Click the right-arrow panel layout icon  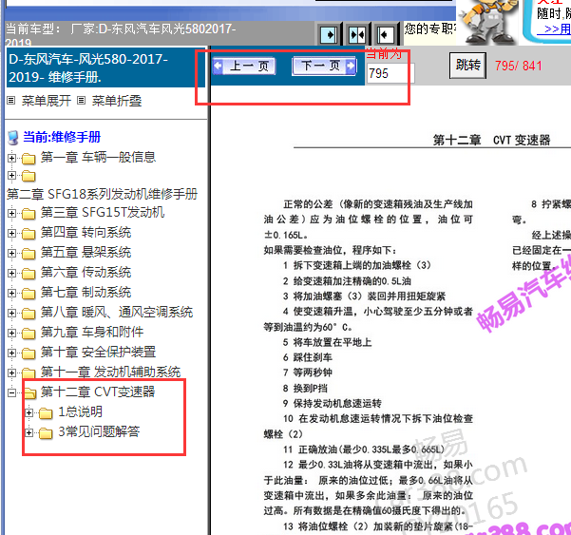point(329,35)
